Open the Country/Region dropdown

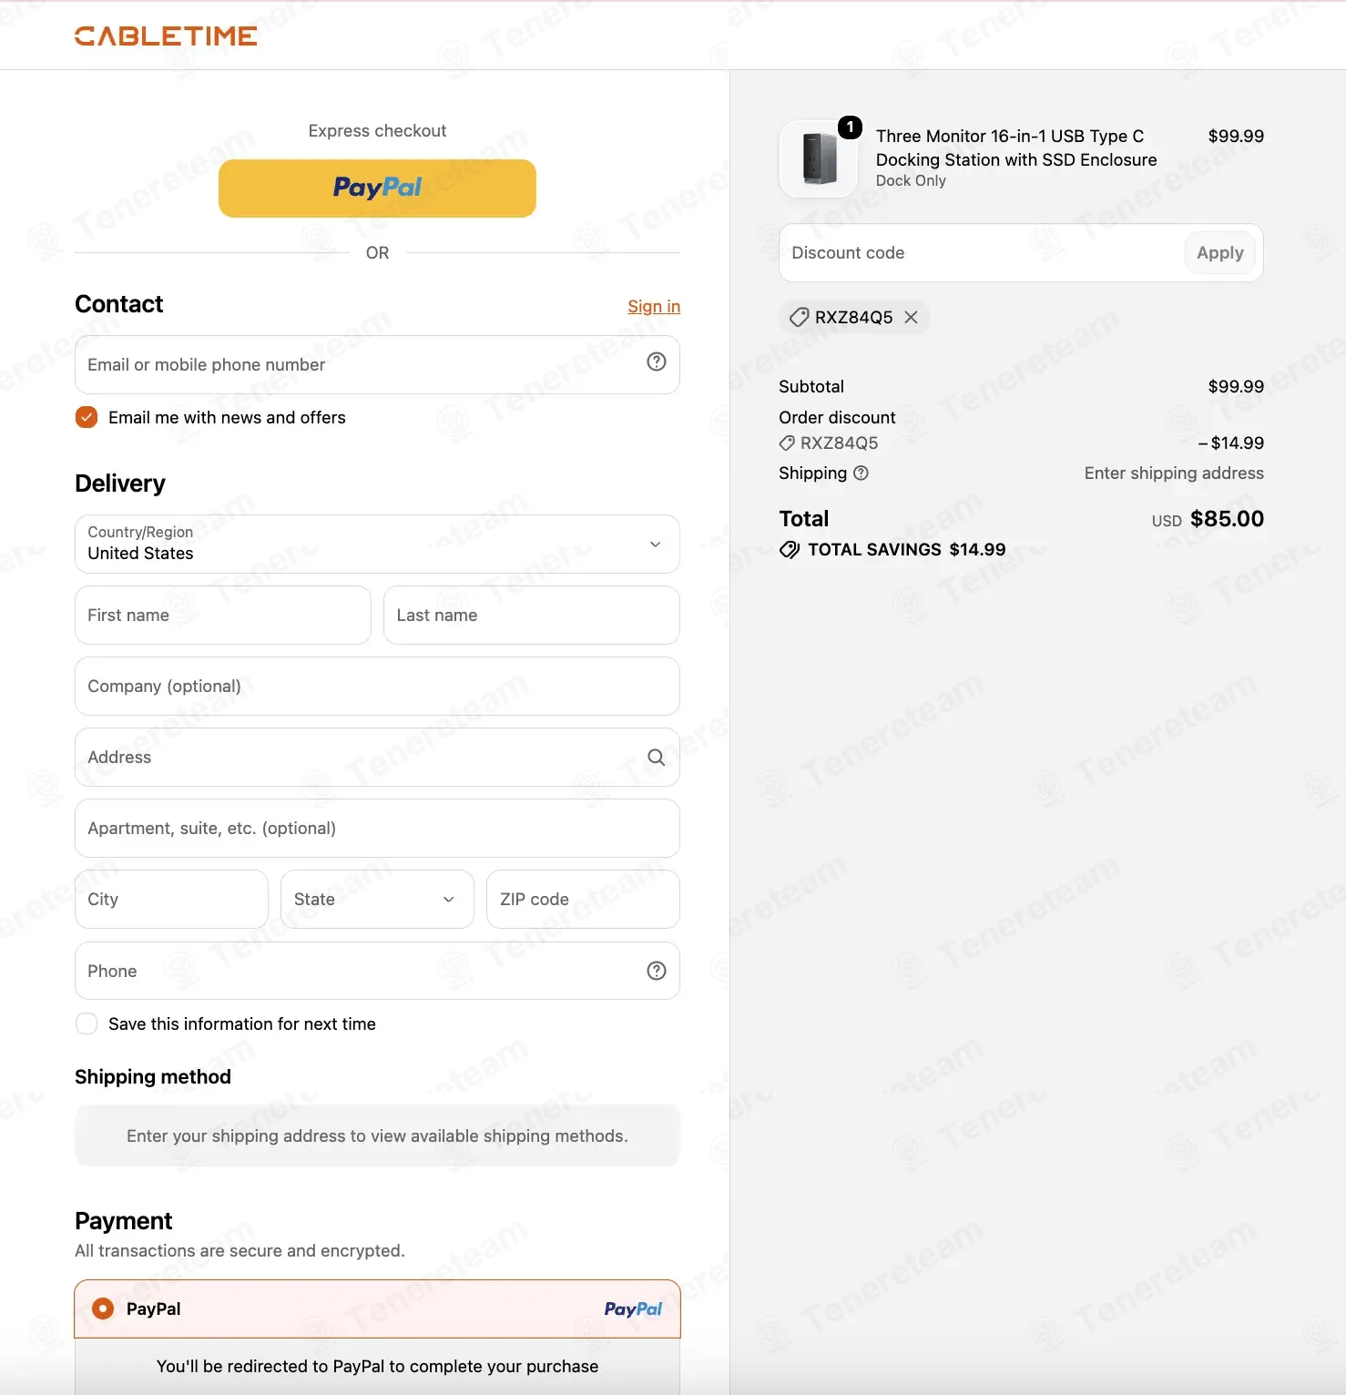click(x=377, y=544)
